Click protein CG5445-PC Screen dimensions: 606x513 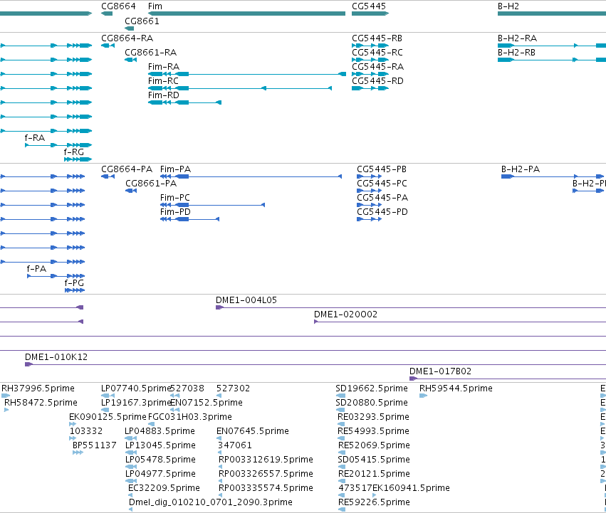[382, 184]
